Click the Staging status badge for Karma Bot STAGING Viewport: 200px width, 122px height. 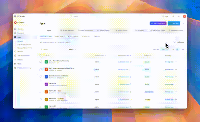(x=147, y=100)
